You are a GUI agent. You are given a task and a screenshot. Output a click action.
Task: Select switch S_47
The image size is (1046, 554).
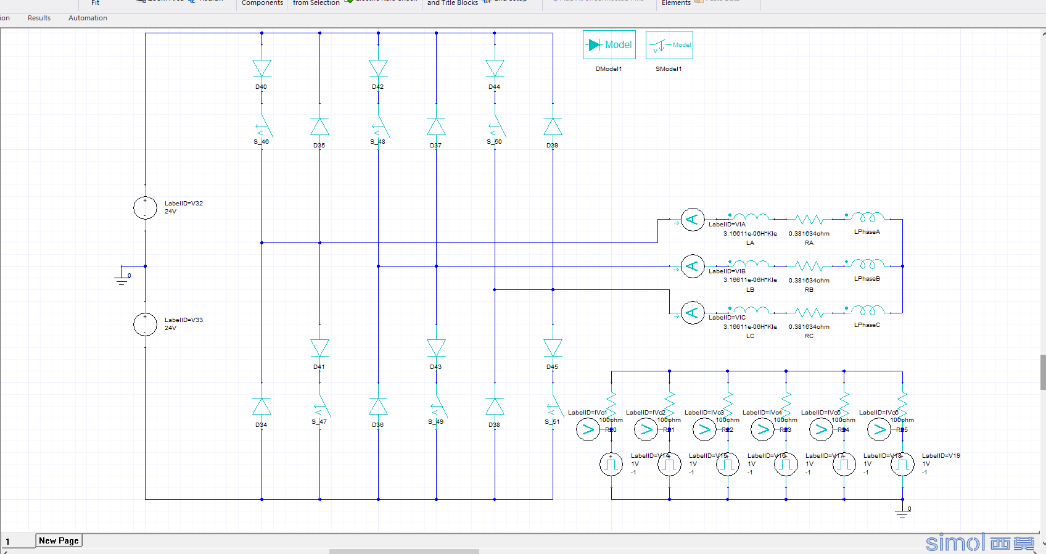click(321, 406)
